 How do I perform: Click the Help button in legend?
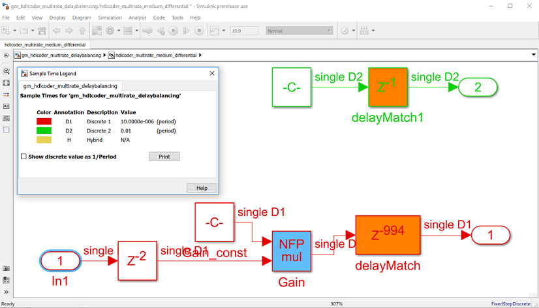coord(202,188)
